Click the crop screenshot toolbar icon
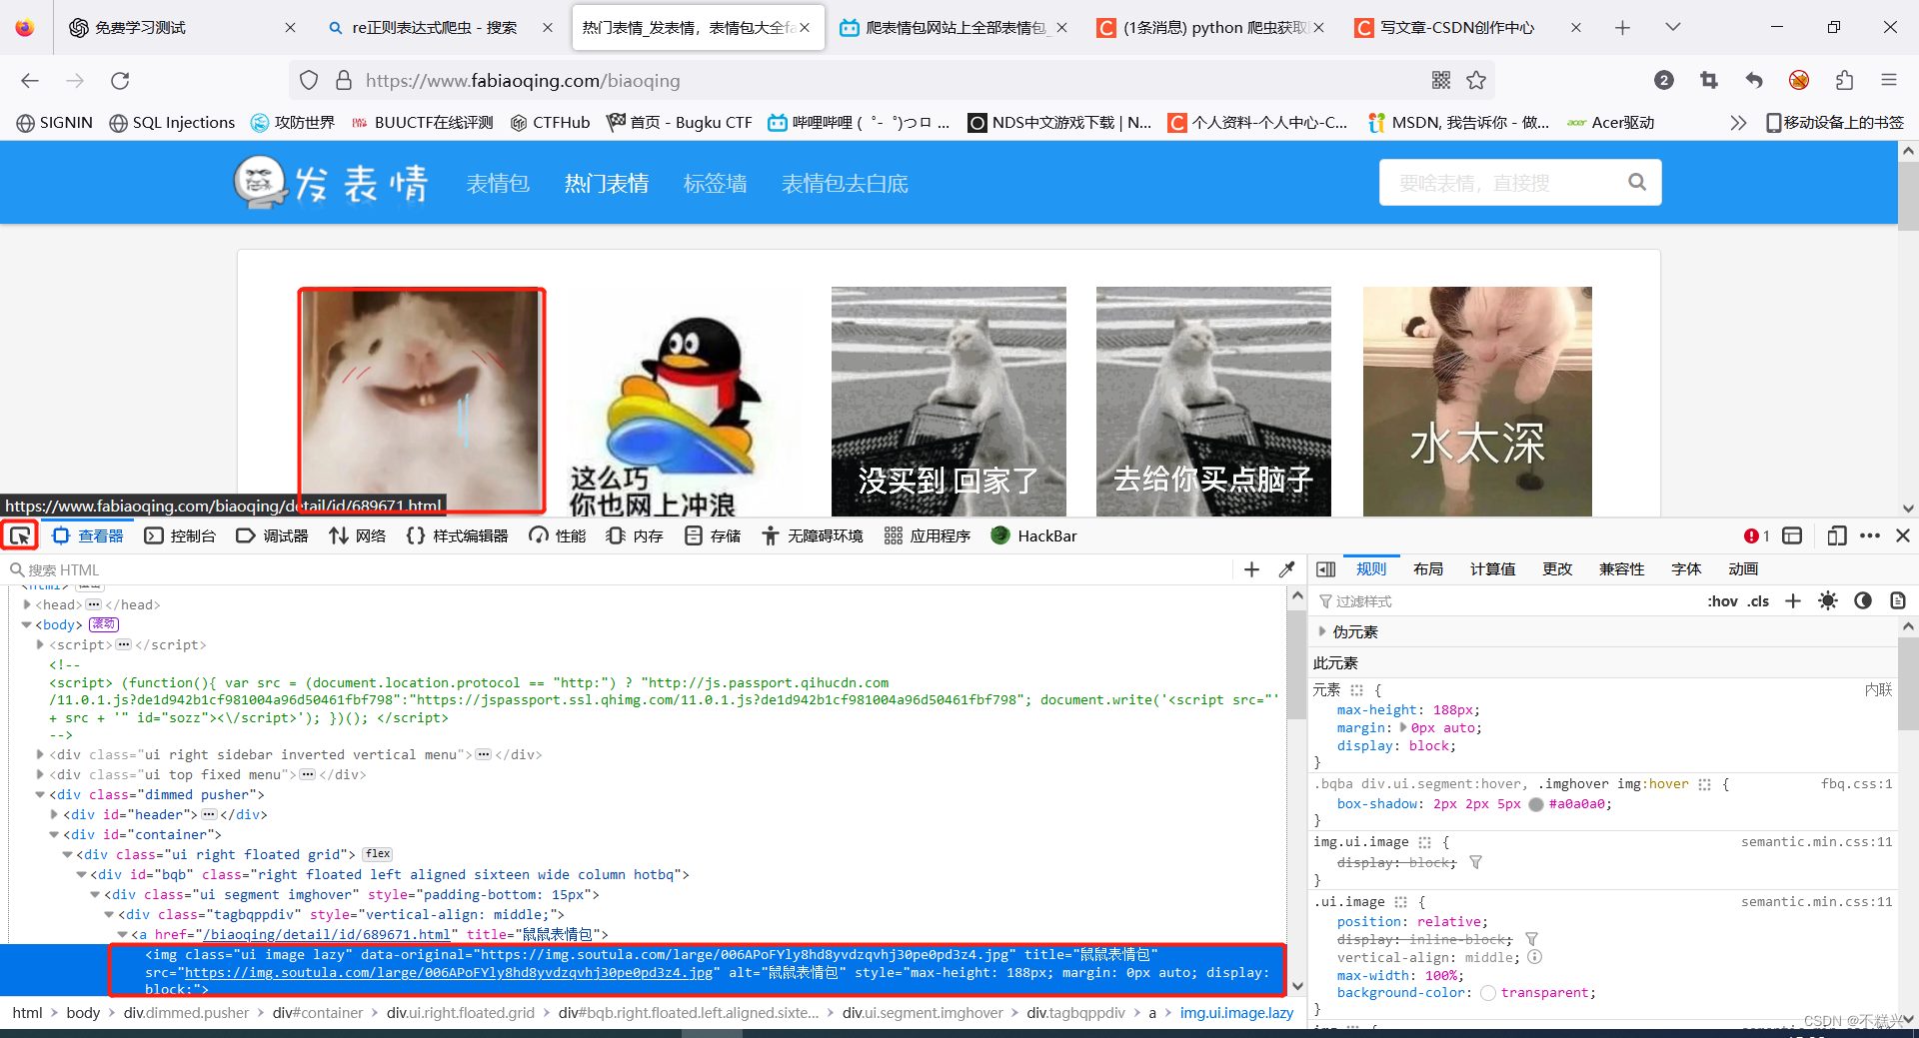 click(x=1708, y=81)
